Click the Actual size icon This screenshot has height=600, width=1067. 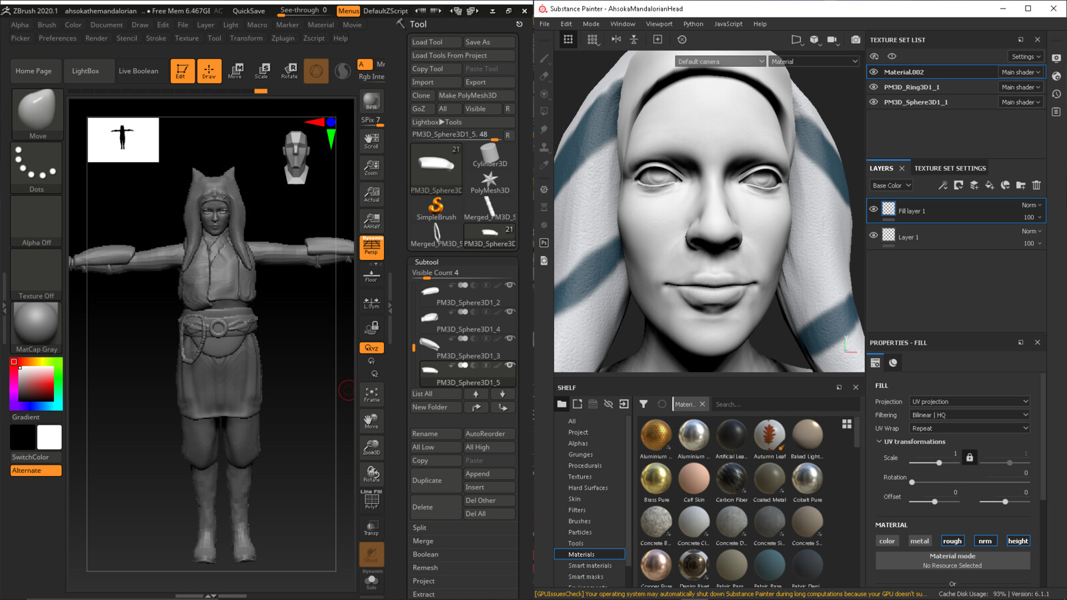(x=371, y=194)
